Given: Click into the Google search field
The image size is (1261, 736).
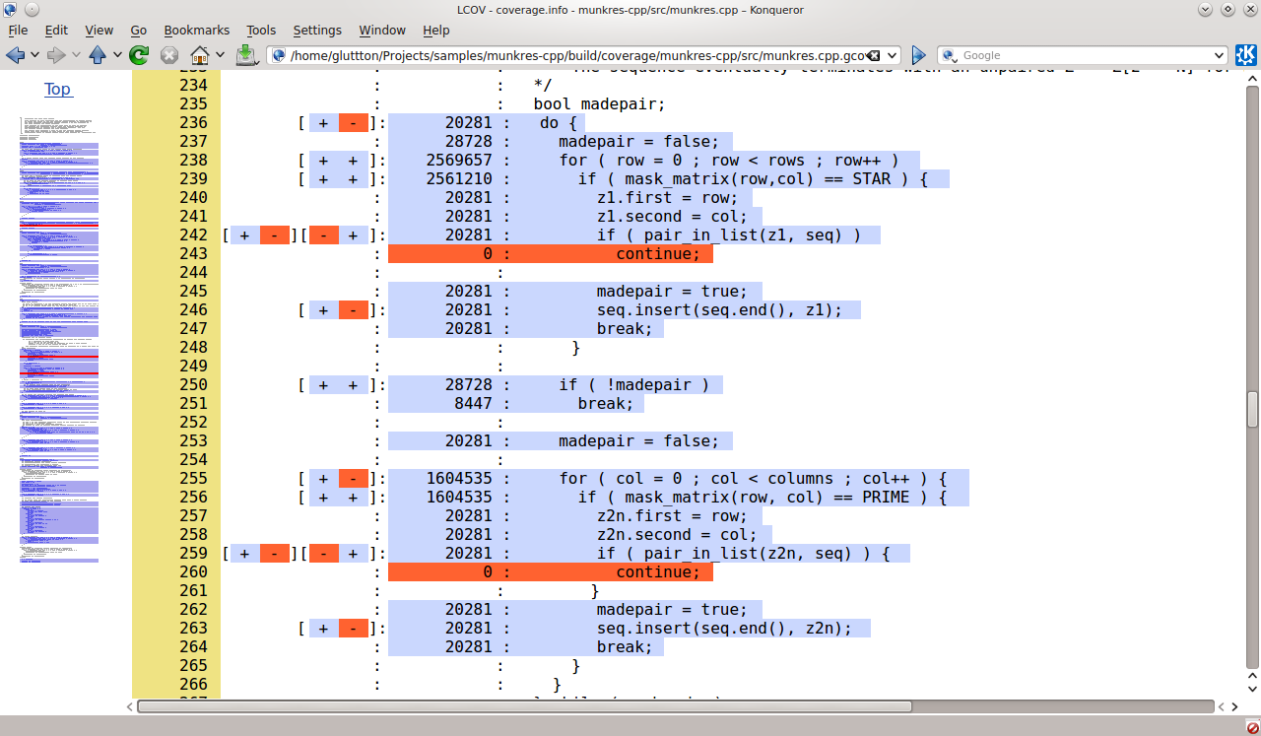Looking at the screenshot, I should (x=1084, y=56).
